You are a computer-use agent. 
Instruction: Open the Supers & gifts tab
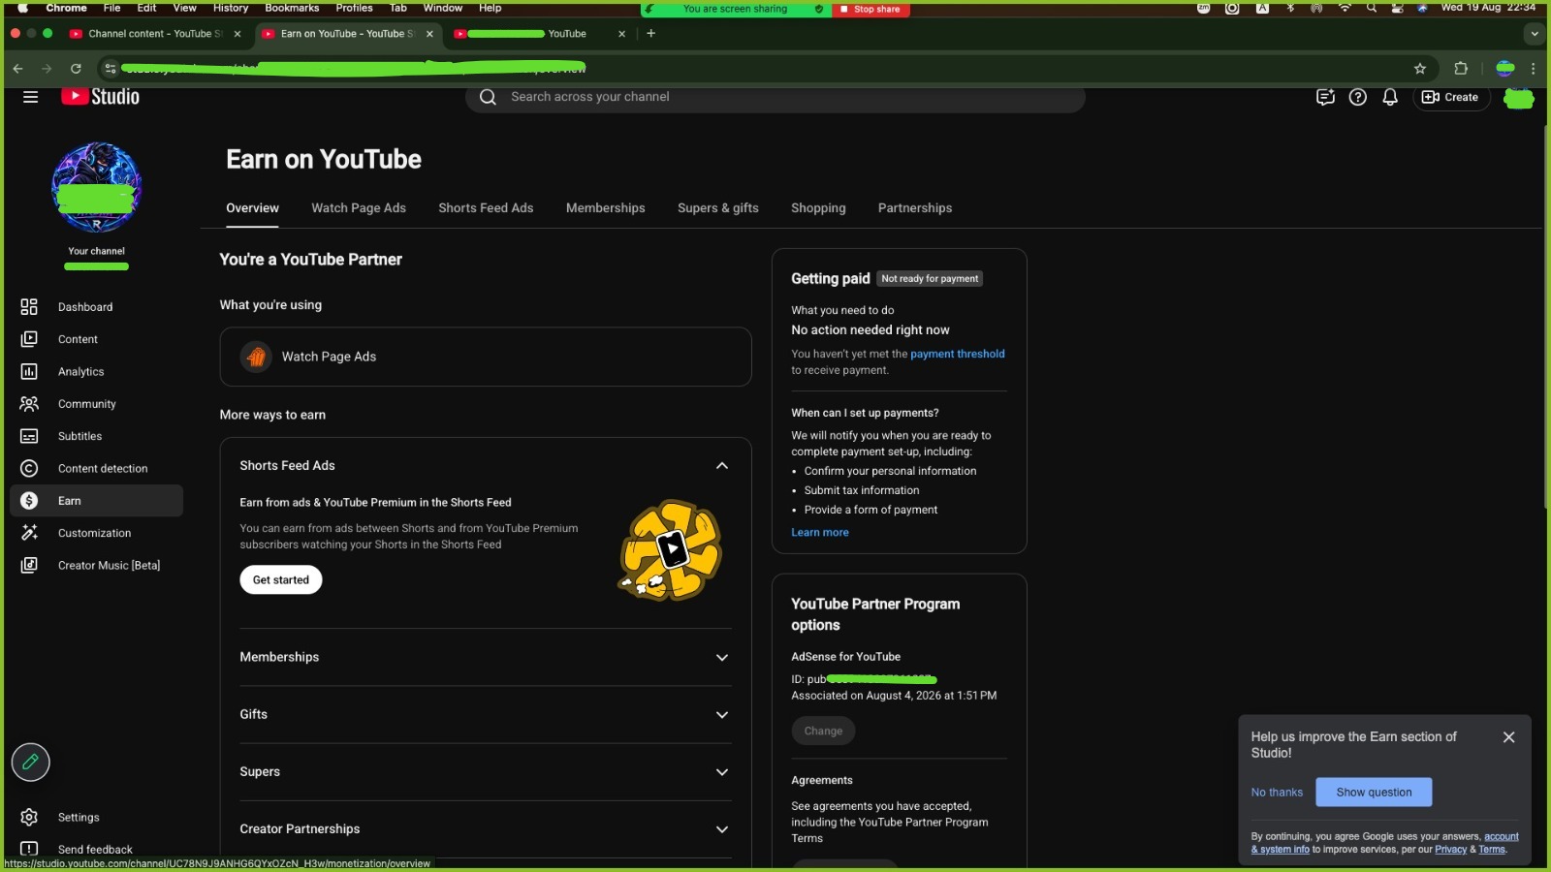point(718,208)
